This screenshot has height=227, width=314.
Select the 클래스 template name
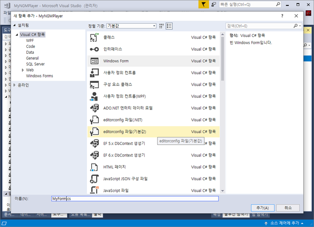click(x=109, y=37)
